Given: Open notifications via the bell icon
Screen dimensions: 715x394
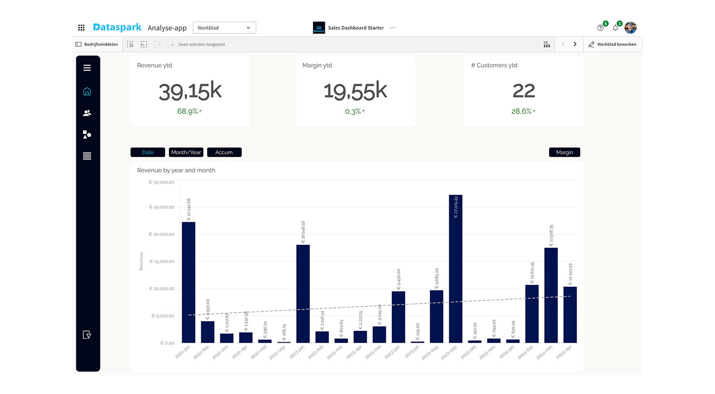Looking at the screenshot, I should [615, 28].
